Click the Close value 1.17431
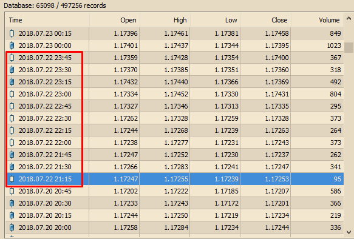The width and height of the screenshot is (354, 239). (277, 94)
